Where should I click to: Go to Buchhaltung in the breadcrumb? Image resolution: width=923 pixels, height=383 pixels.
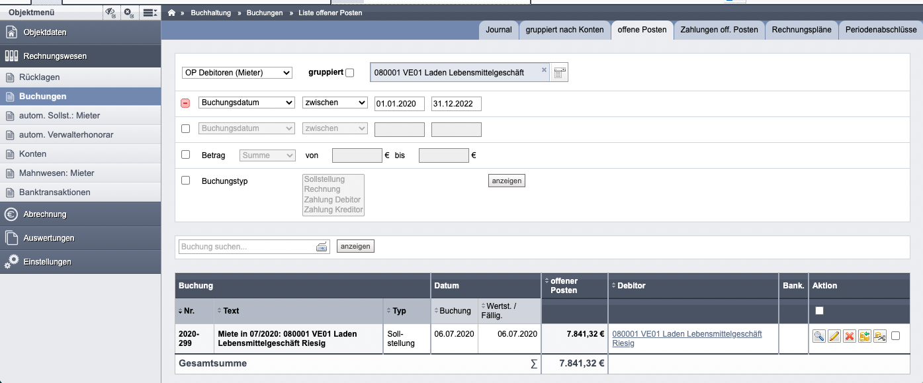(x=211, y=13)
